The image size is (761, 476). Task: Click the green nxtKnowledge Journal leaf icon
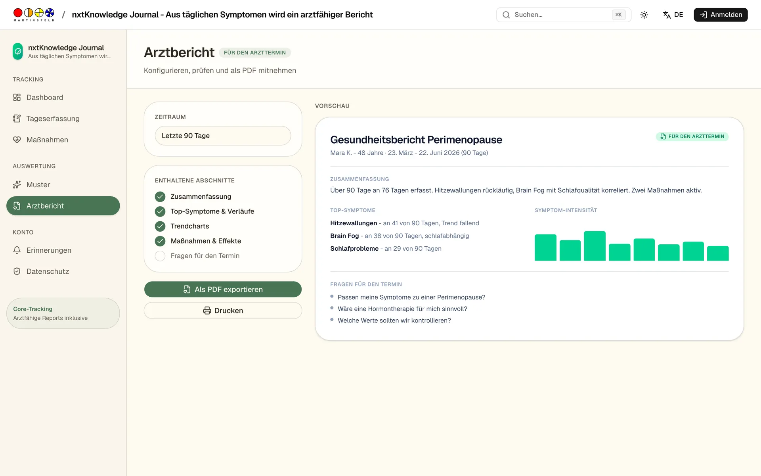click(x=18, y=52)
